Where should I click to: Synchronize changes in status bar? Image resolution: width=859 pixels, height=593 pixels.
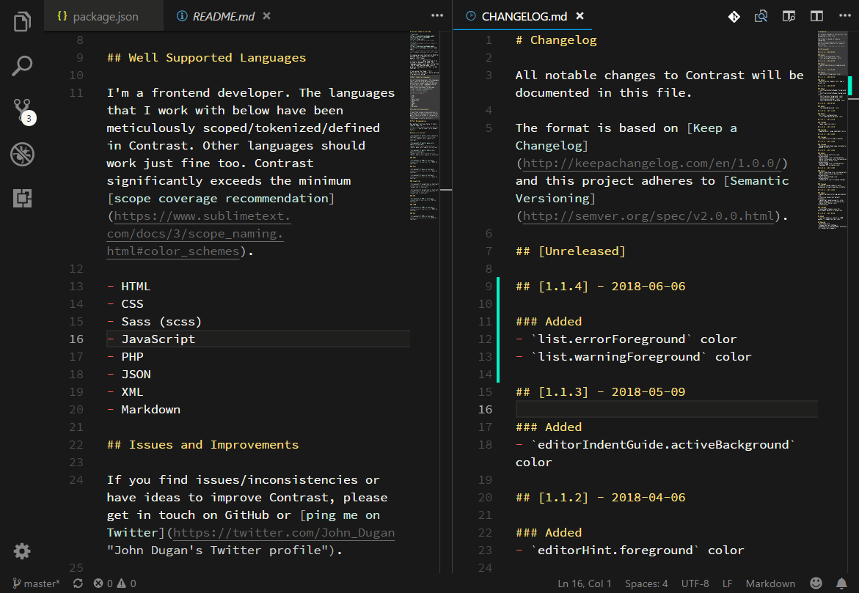(x=78, y=583)
